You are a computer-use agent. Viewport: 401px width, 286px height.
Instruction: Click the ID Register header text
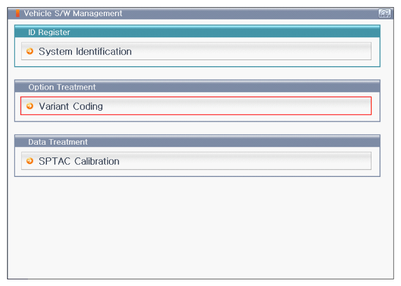[x=49, y=32]
